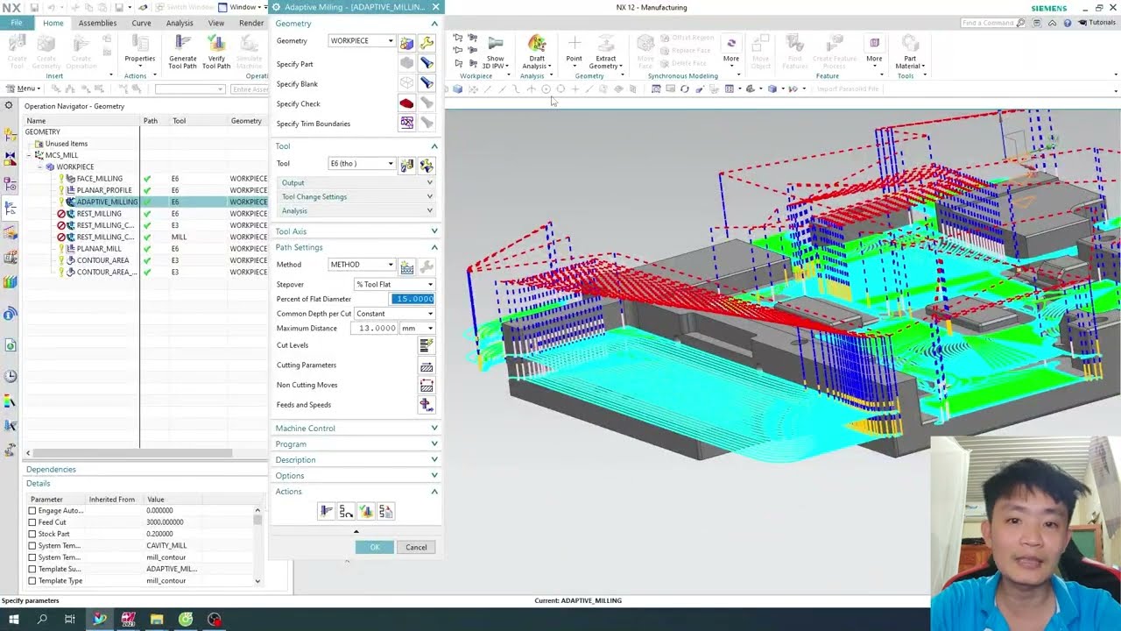Click the Percent of Flat Diameter field

coord(412,299)
